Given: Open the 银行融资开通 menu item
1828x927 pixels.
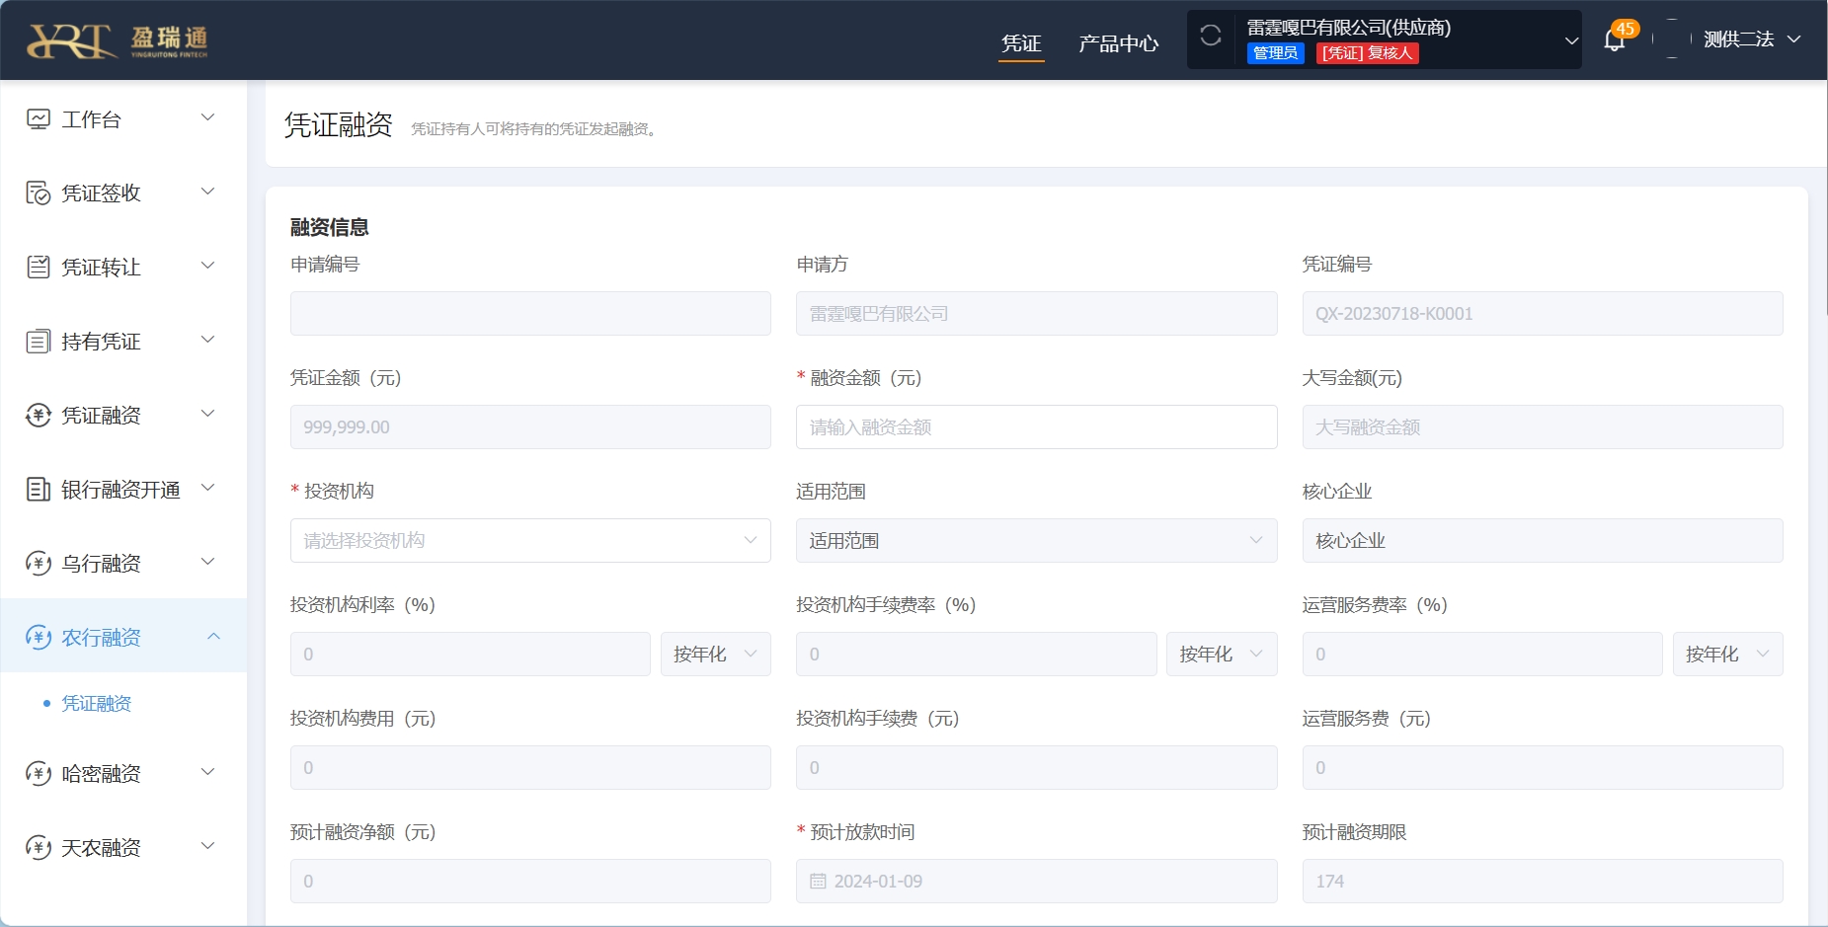Looking at the screenshot, I should [x=123, y=490].
